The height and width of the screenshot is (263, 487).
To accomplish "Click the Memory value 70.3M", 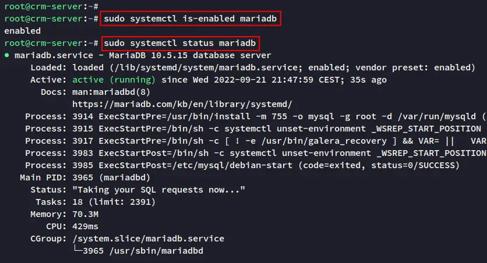I will (x=85, y=214).
